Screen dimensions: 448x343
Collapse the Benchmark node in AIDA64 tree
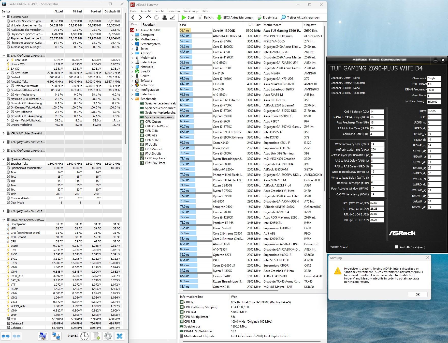tap(132, 99)
